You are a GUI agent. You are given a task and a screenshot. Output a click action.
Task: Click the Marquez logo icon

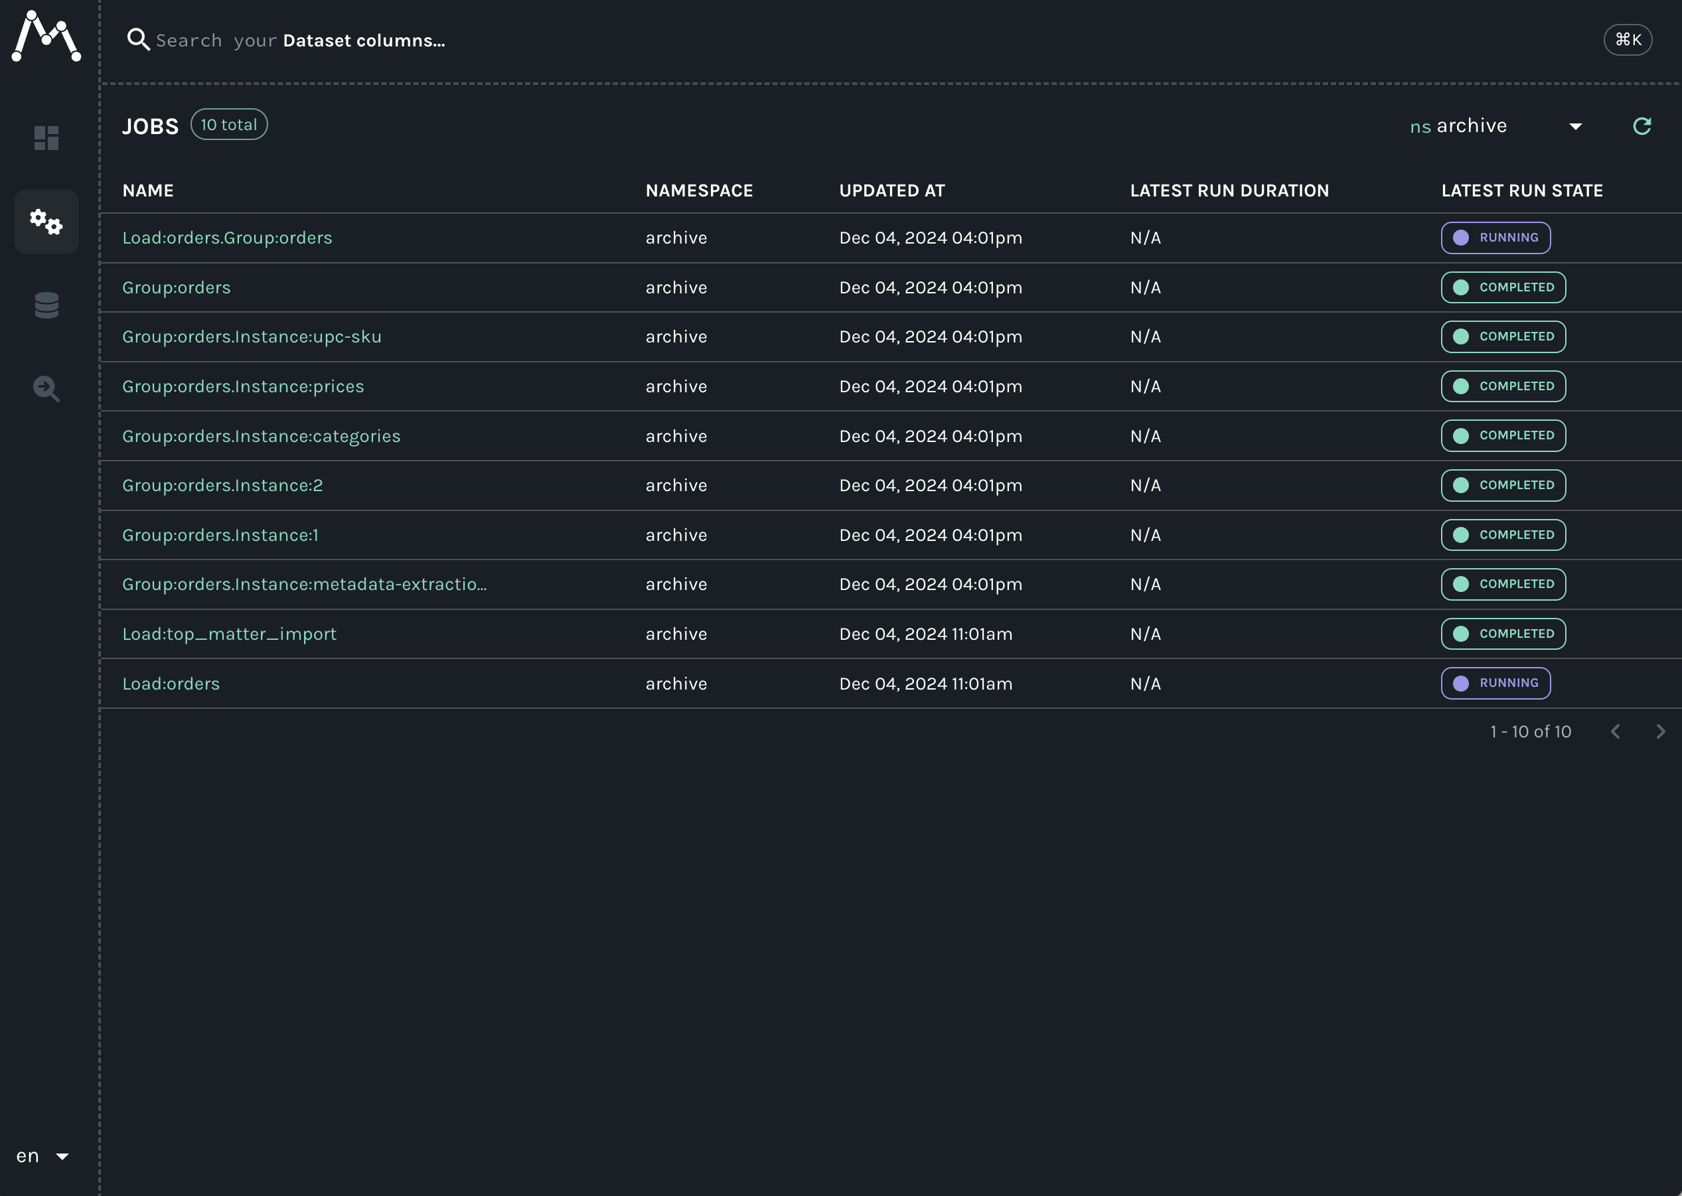pos(46,36)
